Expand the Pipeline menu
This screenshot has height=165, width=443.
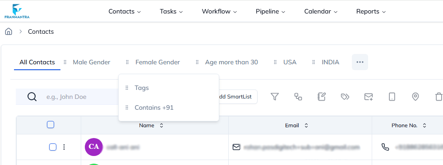pyautogui.click(x=270, y=12)
